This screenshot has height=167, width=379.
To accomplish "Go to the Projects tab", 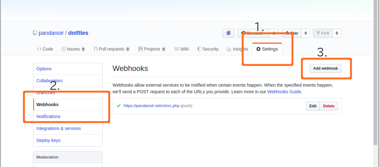I will (x=152, y=49).
